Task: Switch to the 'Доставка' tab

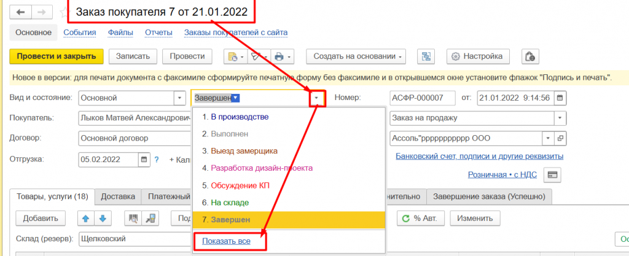Action: tap(118, 196)
